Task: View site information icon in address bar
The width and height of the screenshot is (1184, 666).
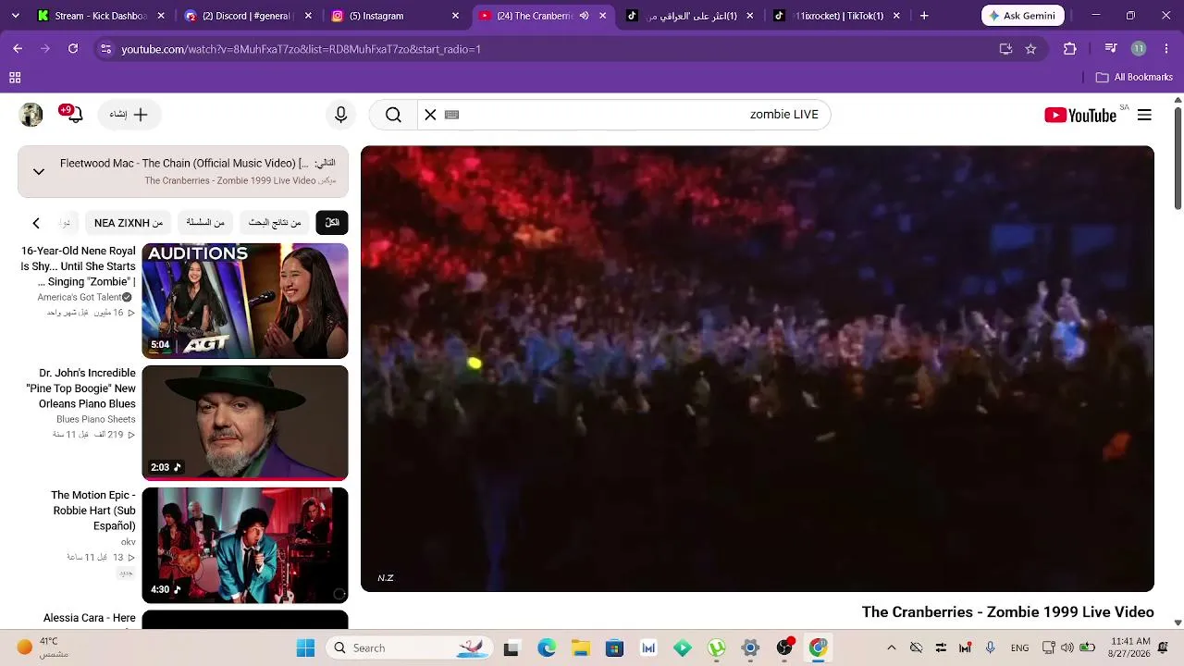Action: pyautogui.click(x=105, y=49)
